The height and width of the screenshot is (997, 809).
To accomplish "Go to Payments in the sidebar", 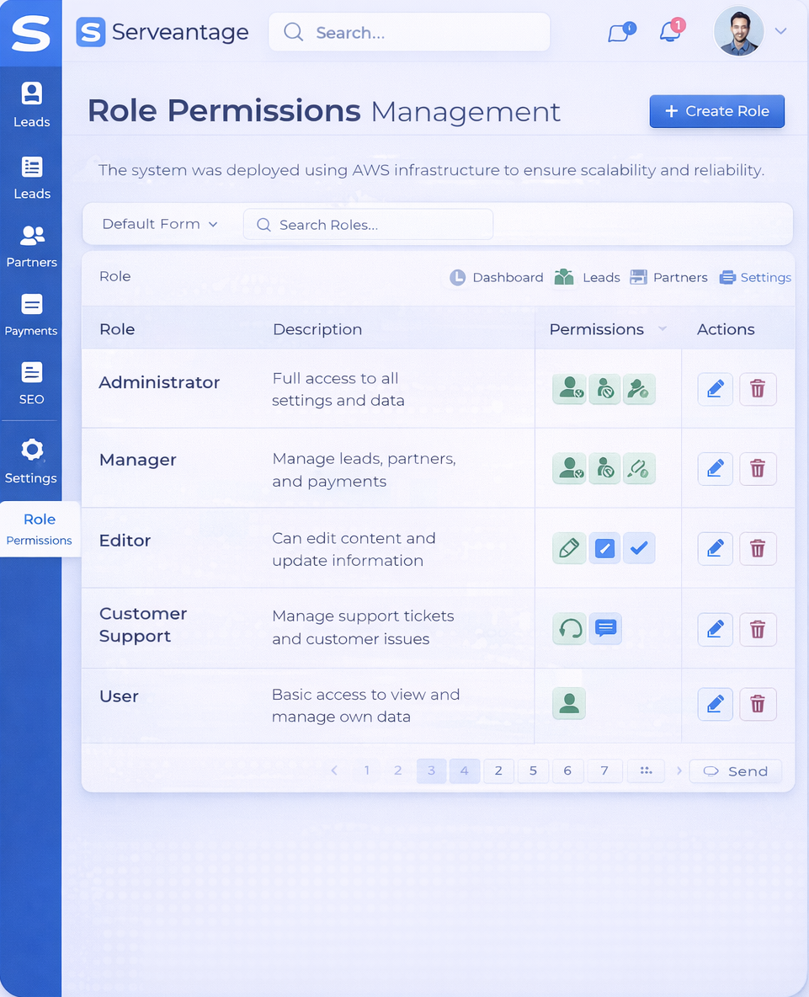I will pyautogui.click(x=32, y=315).
